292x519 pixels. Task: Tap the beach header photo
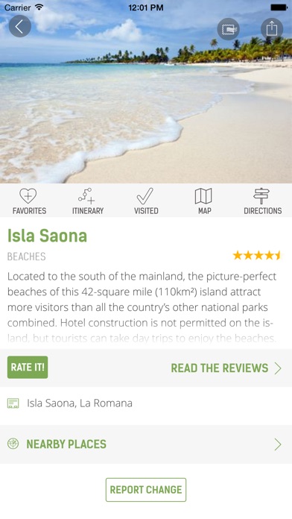point(146,109)
